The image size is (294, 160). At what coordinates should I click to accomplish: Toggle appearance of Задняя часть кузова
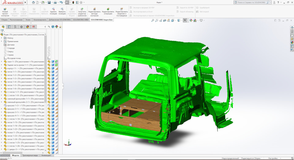click(x=56, y=65)
